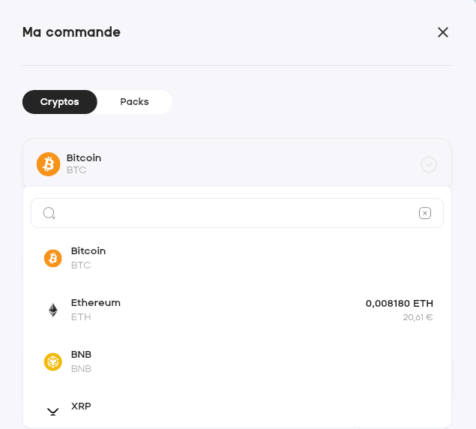The width and height of the screenshot is (476, 429).
Task: Pick the BNB option label
Action: coord(82,354)
